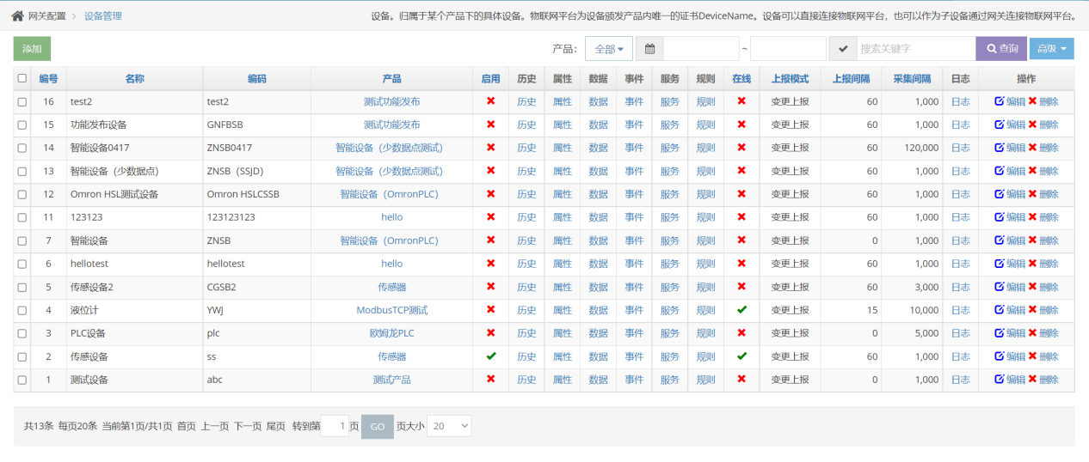Check the checkbox for row 智能设备0417
The width and height of the screenshot is (1089, 462).
[22, 148]
